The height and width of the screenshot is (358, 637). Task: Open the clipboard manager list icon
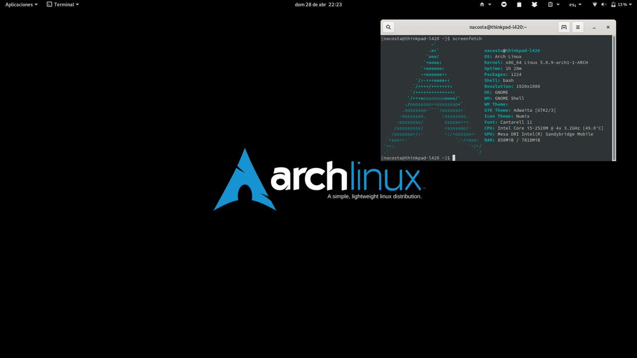pos(550,4)
